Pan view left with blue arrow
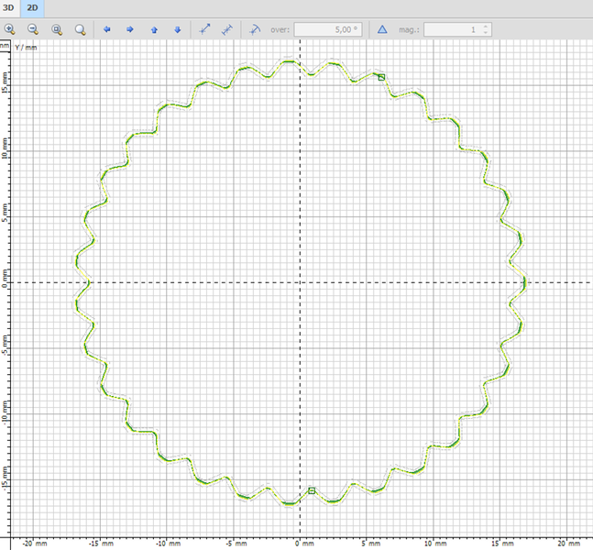The image size is (593, 550). coord(107,29)
